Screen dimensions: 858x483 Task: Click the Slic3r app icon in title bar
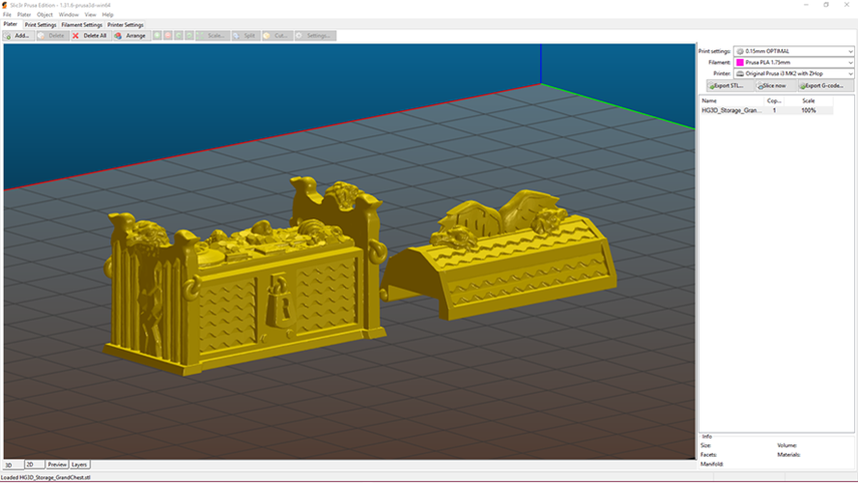tap(5, 5)
